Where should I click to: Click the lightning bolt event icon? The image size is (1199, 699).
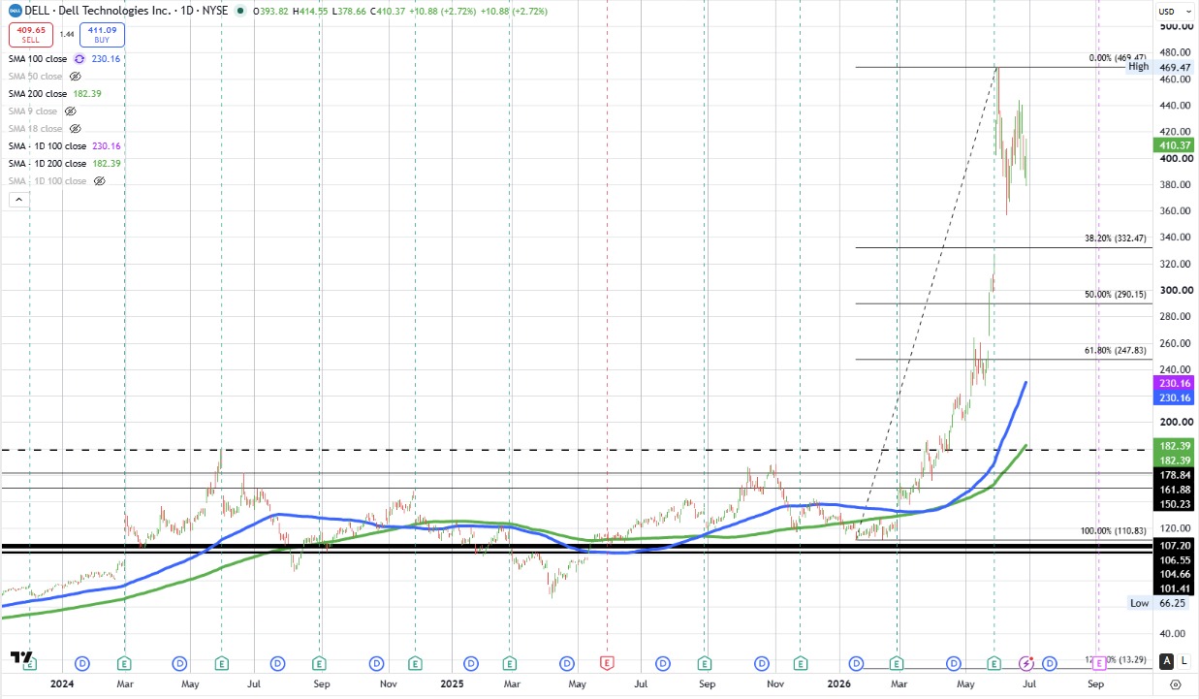point(1027,663)
